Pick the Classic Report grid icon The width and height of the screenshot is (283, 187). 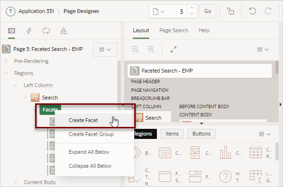[256, 153]
